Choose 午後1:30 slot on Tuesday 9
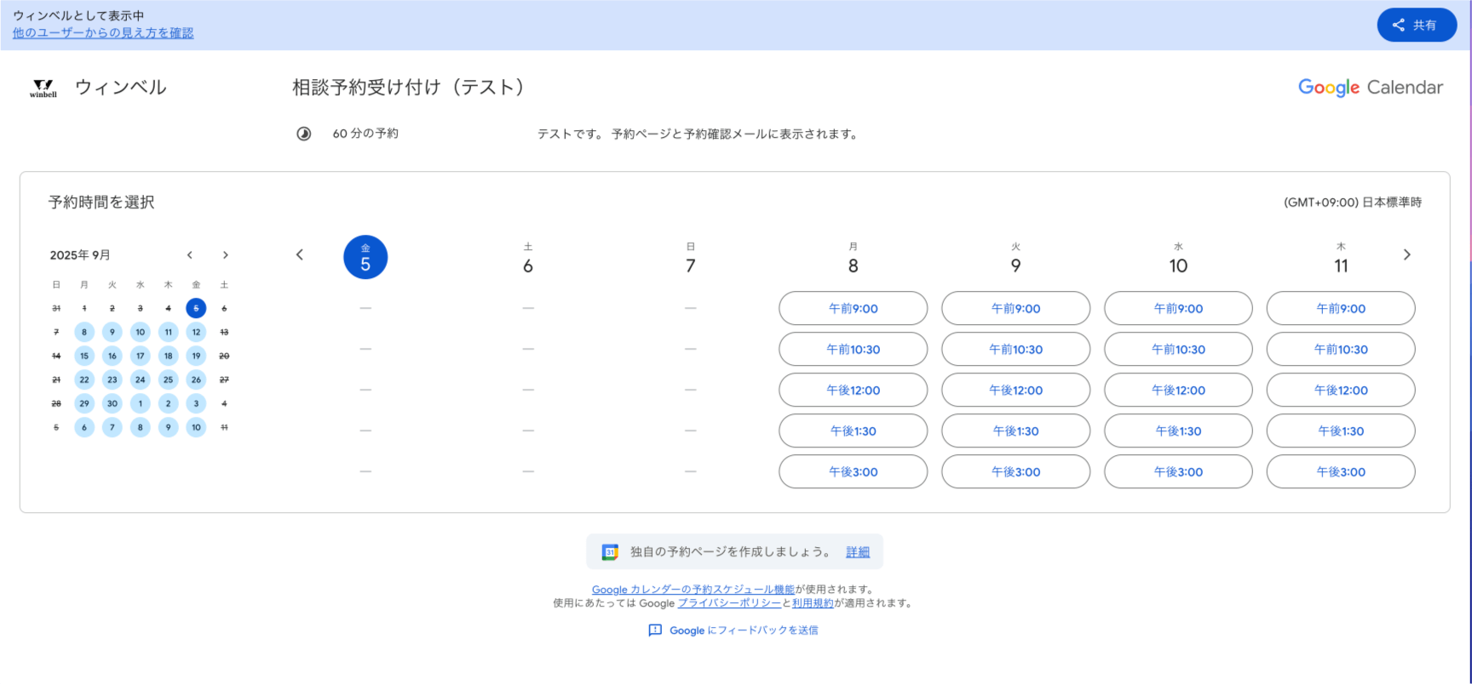The width and height of the screenshot is (1472, 684). click(1015, 430)
